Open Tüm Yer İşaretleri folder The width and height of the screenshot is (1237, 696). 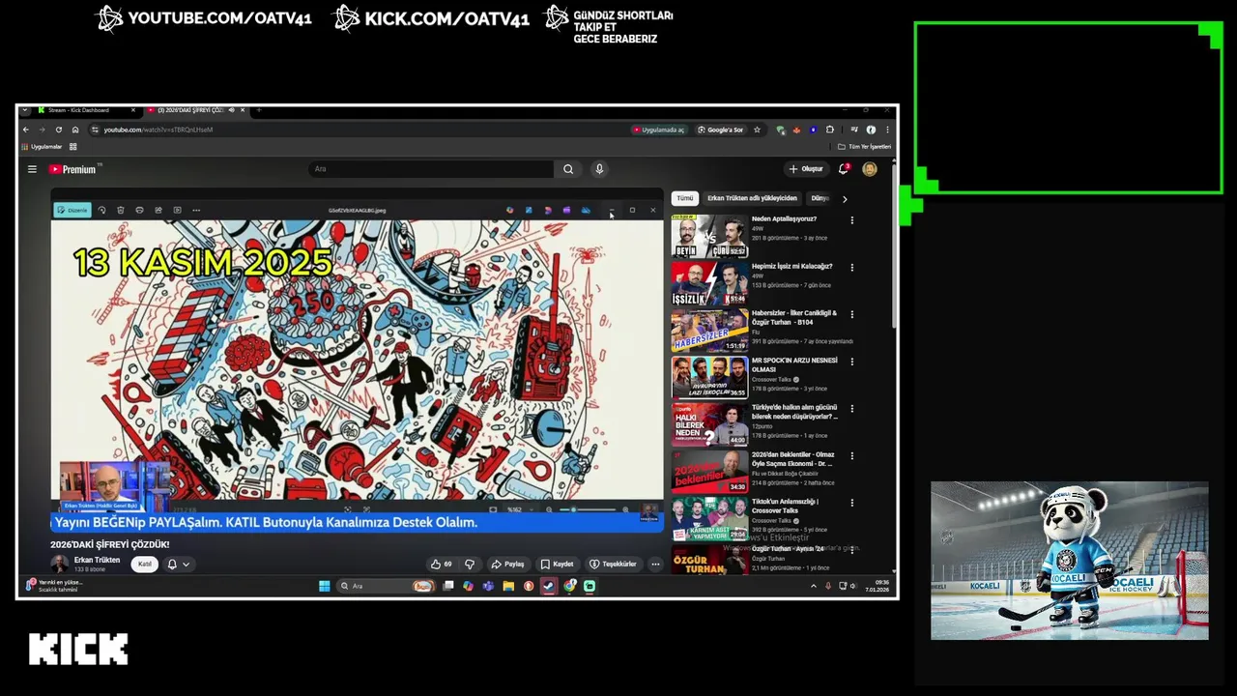pyautogui.click(x=864, y=147)
